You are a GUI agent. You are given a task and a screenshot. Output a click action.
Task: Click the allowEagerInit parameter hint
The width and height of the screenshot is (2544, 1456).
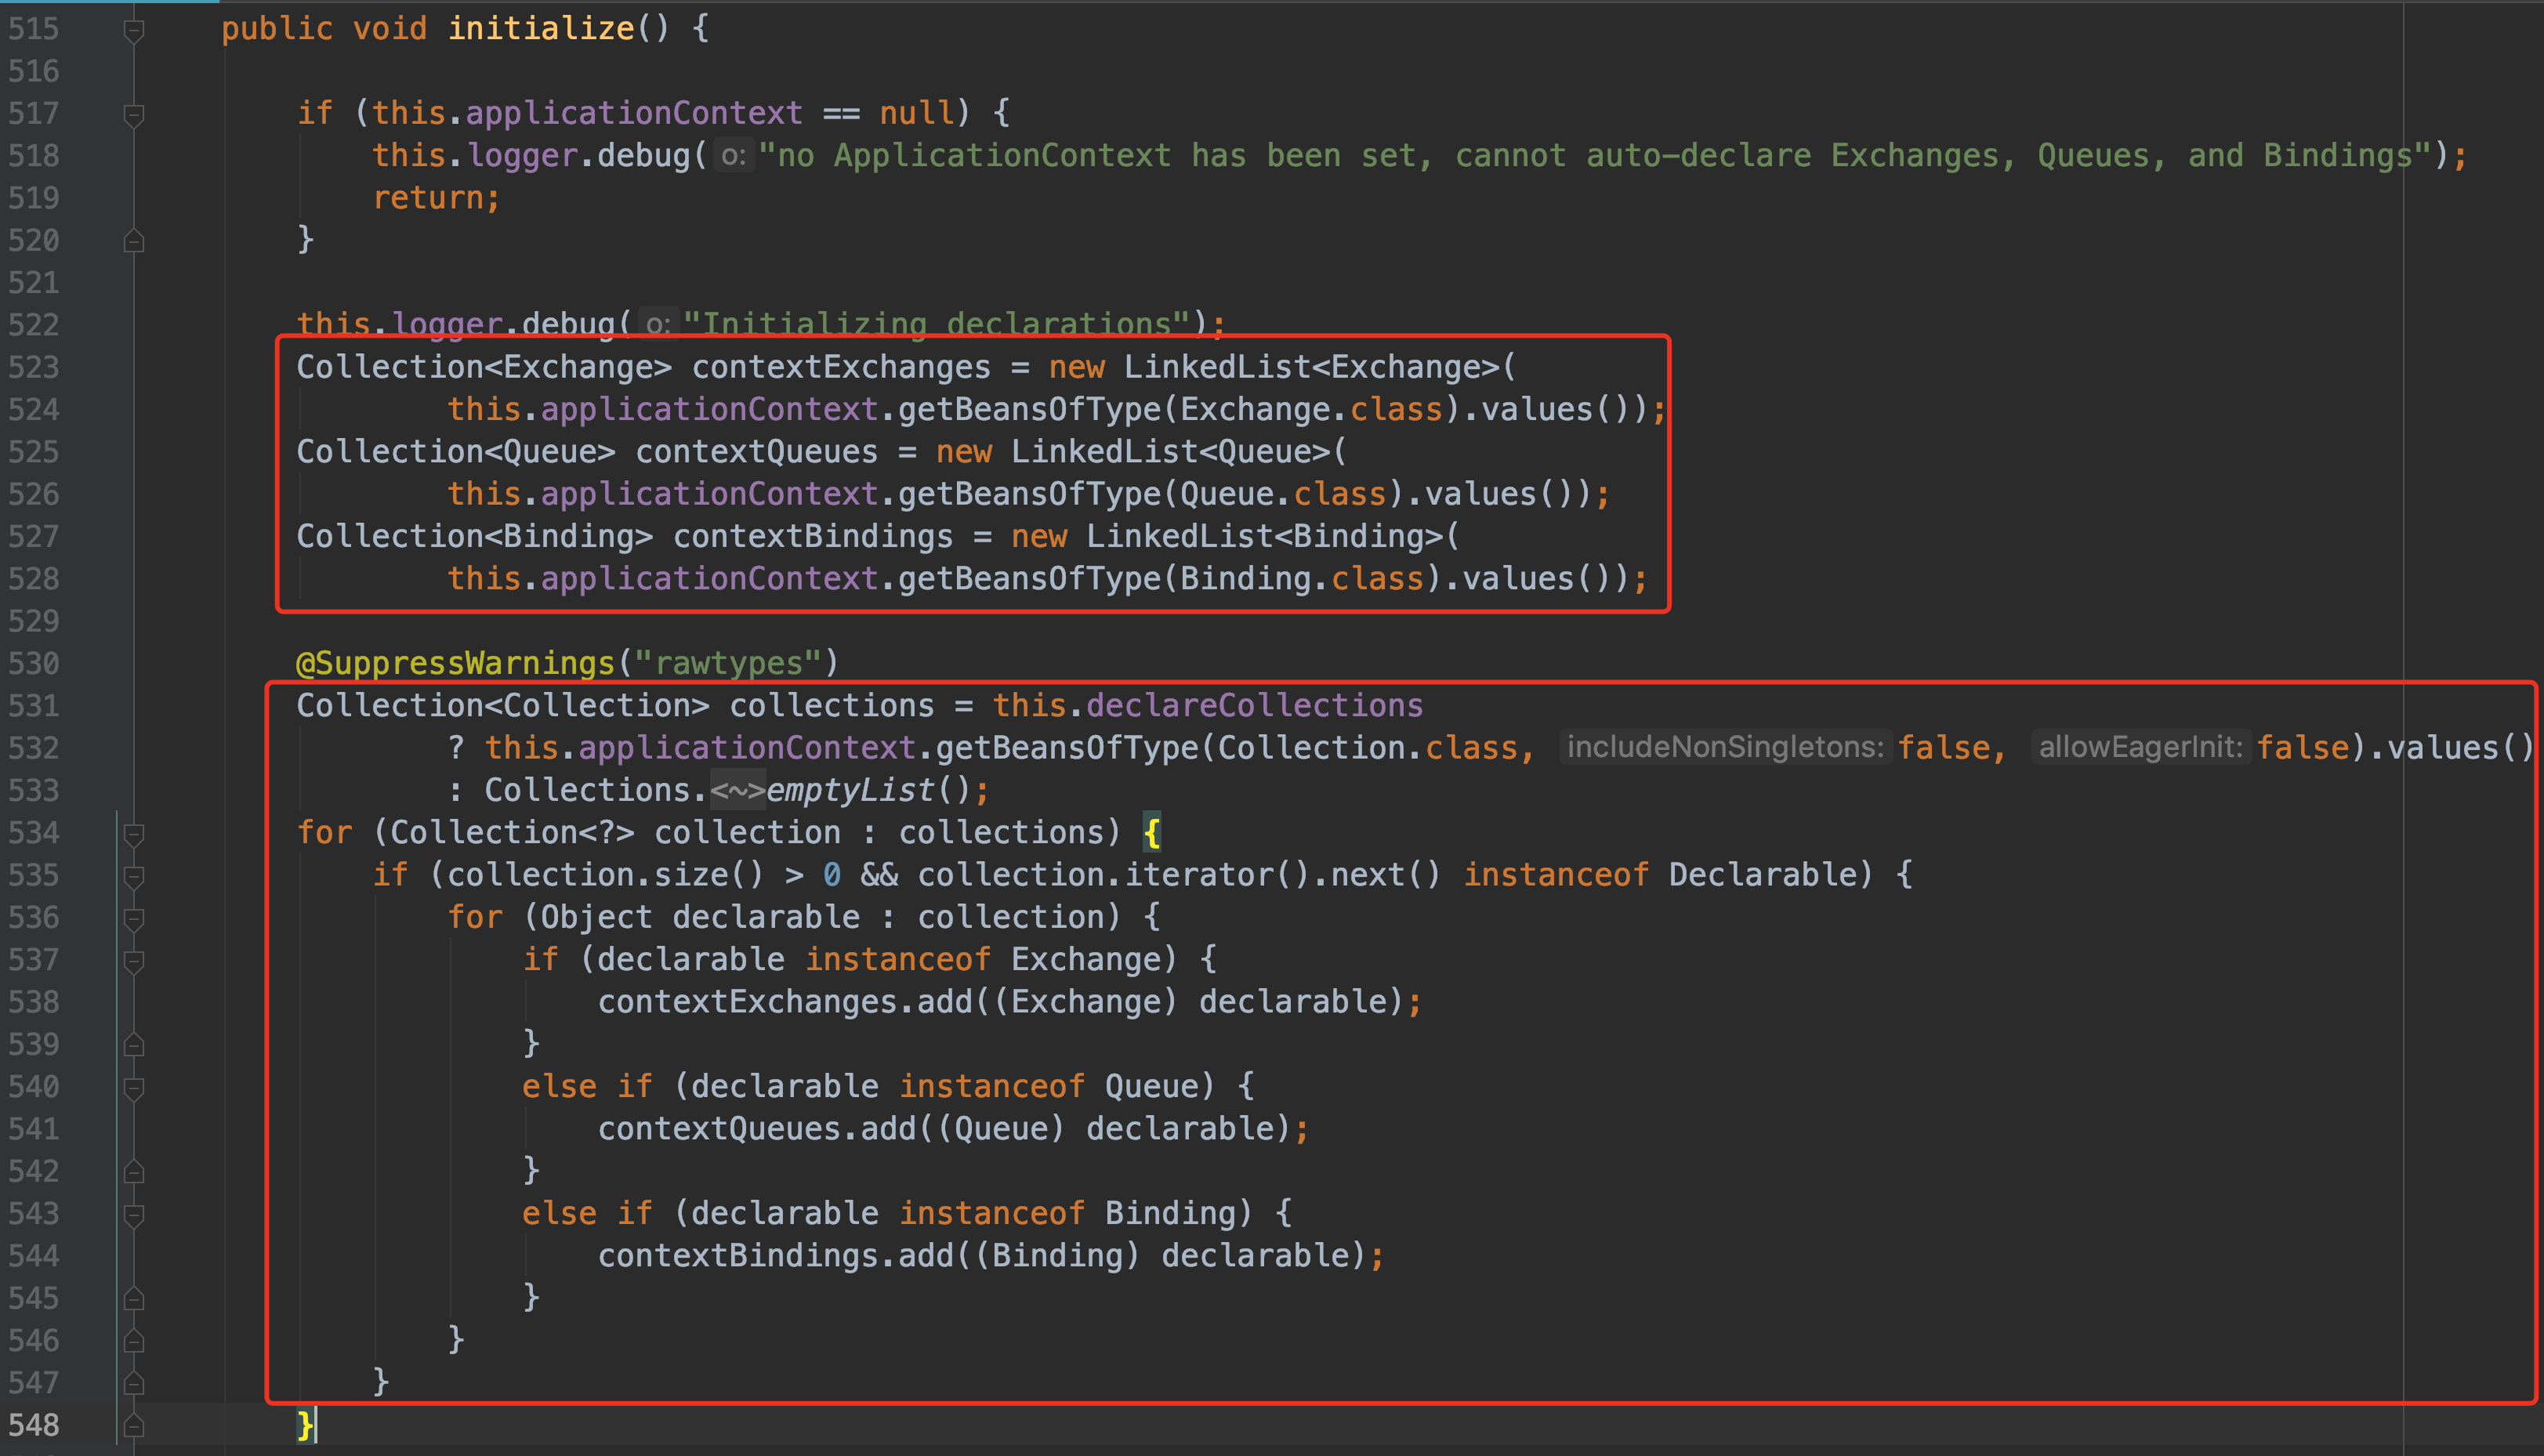click(x=2140, y=748)
